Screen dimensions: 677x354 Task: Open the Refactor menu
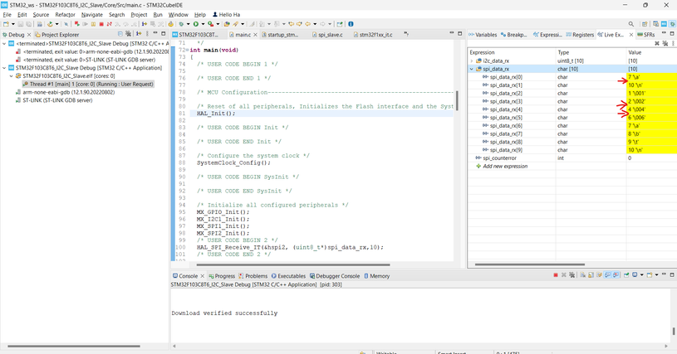click(x=64, y=14)
